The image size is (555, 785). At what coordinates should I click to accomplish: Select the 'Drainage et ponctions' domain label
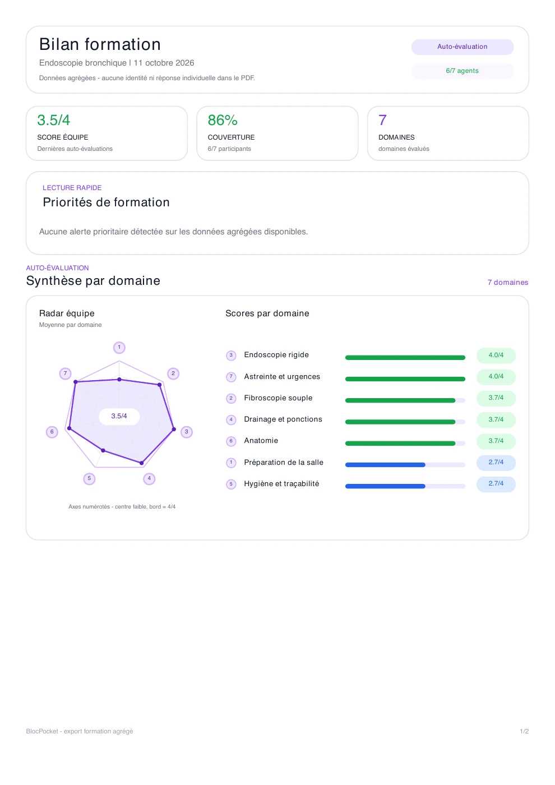point(283,419)
